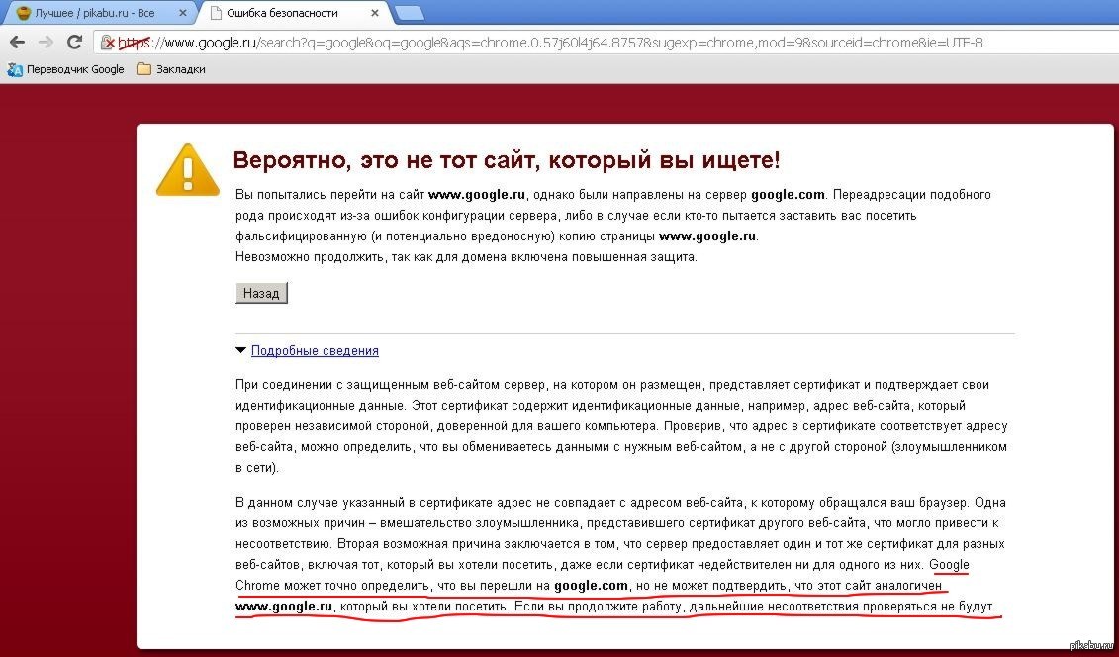This screenshot has height=657, width=1119.
Task: Click the blank page icon on security error tab
Action: tap(214, 13)
